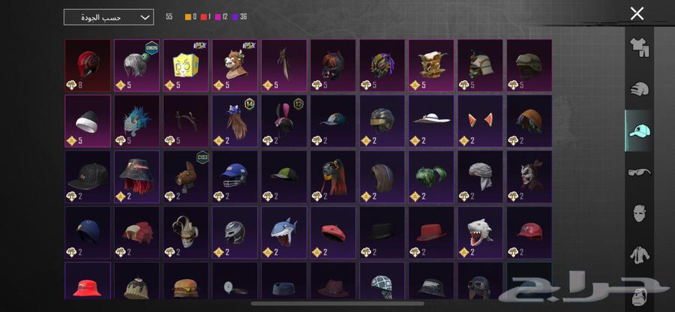Choose the blue shark hood item
This screenshot has height=312, width=675.
coord(284,232)
